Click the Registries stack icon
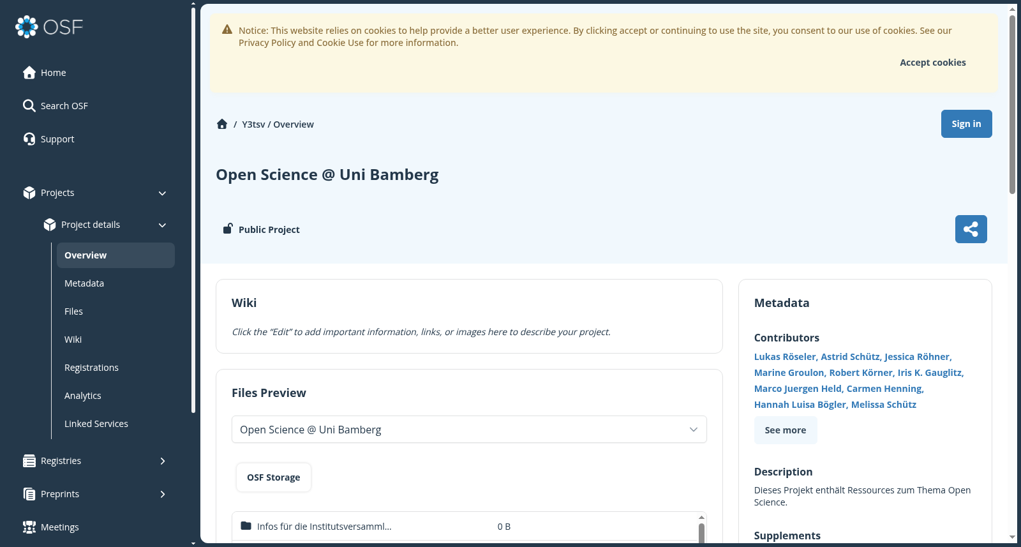The height and width of the screenshot is (547, 1021). coord(29,461)
